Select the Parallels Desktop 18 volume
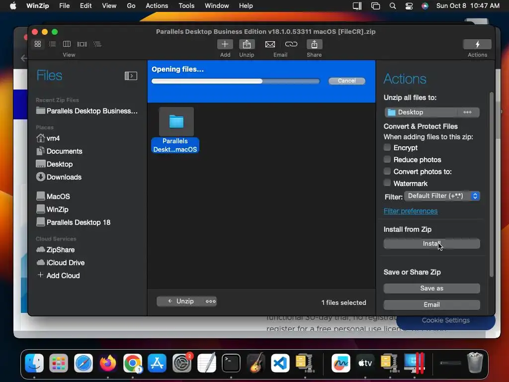This screenshot has height=382, width=509. pos(73,222)
